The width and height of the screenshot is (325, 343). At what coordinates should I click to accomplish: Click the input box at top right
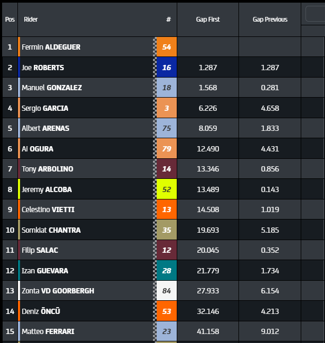click(315, 14)
